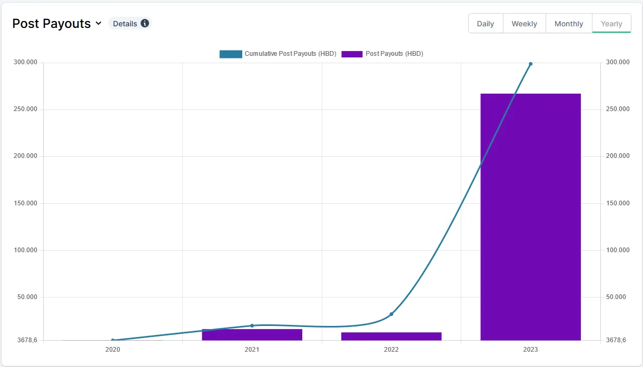Viewport: 643px width, 367px height.
Task: Toggle Cumulative Post Payouts legend swatch
Action: [231, 54]
